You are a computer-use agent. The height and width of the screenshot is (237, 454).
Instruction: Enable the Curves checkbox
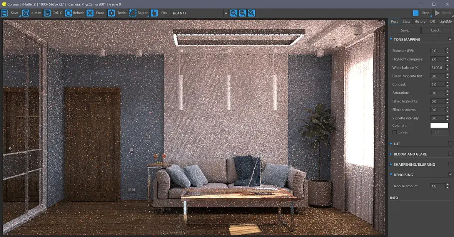[394, 132]
